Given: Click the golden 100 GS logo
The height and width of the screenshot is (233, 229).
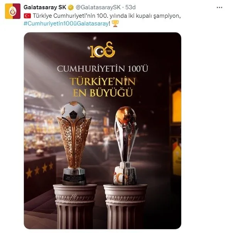Looking at the screenshot, I should 103,50.
